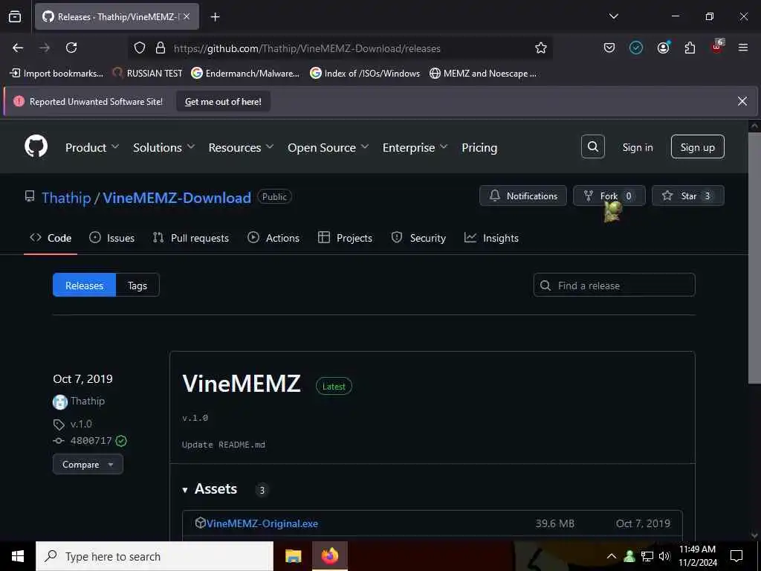761x571 pixels.
Task: Expand the Resources navigation menu
Action: [241, 147]
